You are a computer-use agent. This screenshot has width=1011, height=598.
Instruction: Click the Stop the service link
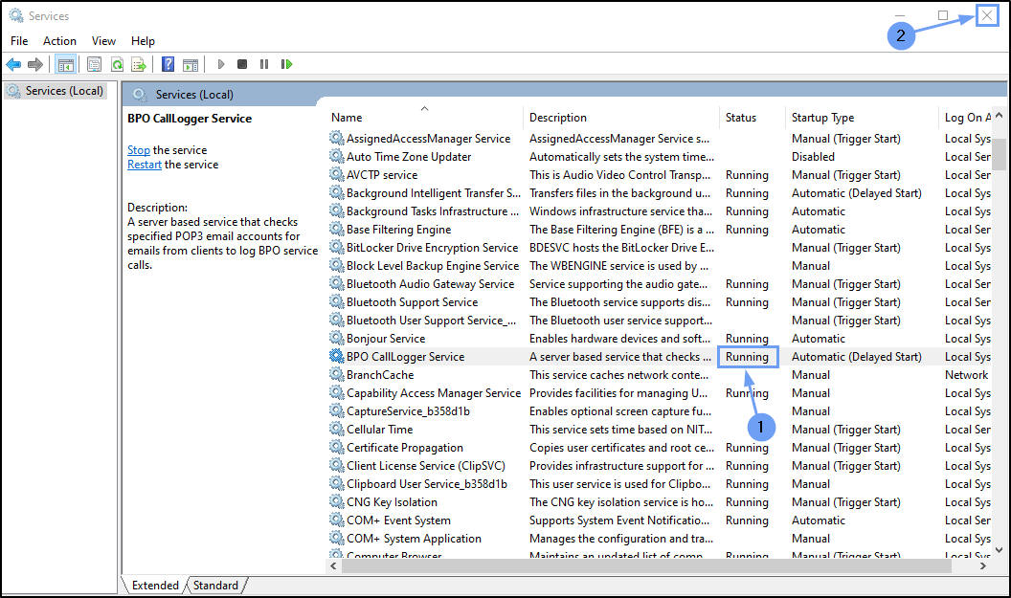[138, 150]
